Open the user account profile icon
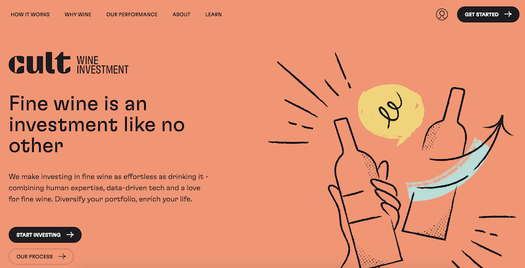Screen dimensions: 525x268 click(442, 14)
